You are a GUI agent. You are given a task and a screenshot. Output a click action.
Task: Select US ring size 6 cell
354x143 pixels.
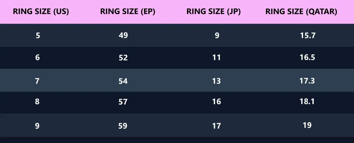(37, 57)
